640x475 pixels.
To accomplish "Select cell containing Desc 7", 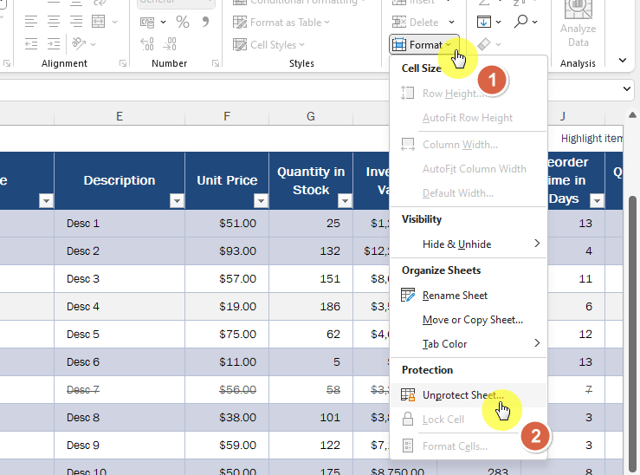I will coord(120,390).
